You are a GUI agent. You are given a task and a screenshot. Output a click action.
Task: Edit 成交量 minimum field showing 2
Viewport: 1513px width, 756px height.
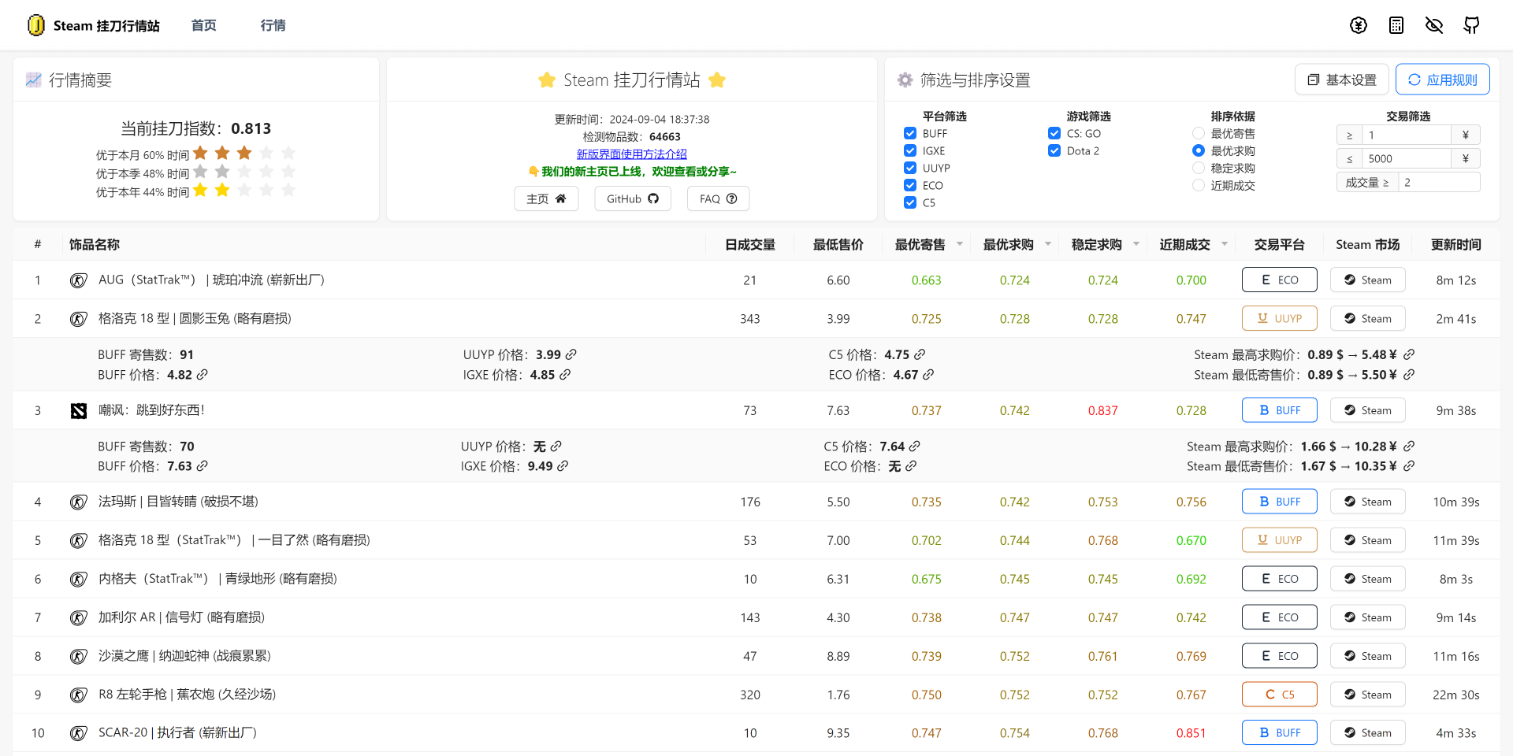pos(1439,182)
